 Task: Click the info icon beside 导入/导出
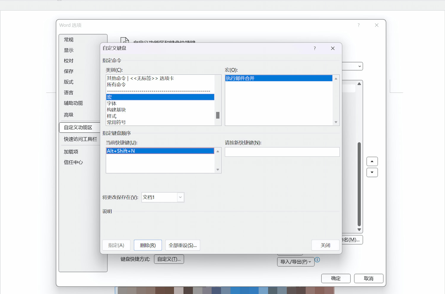click(x=317, y=260)
